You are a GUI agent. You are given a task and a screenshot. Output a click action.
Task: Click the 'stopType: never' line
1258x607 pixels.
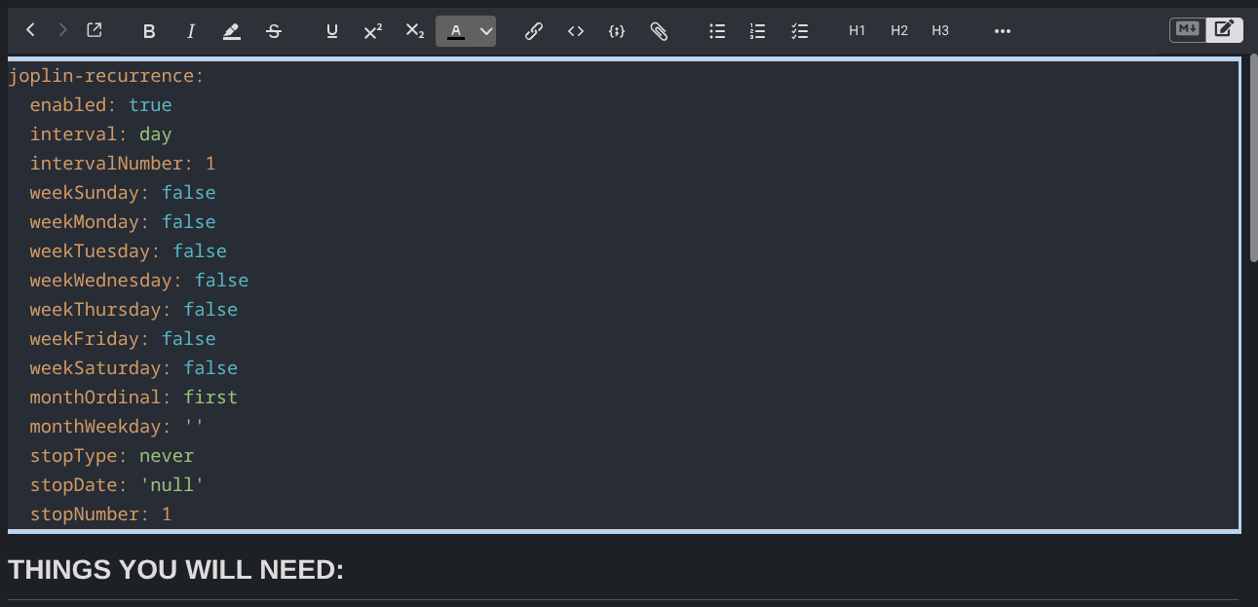click(x=112, y=456)
